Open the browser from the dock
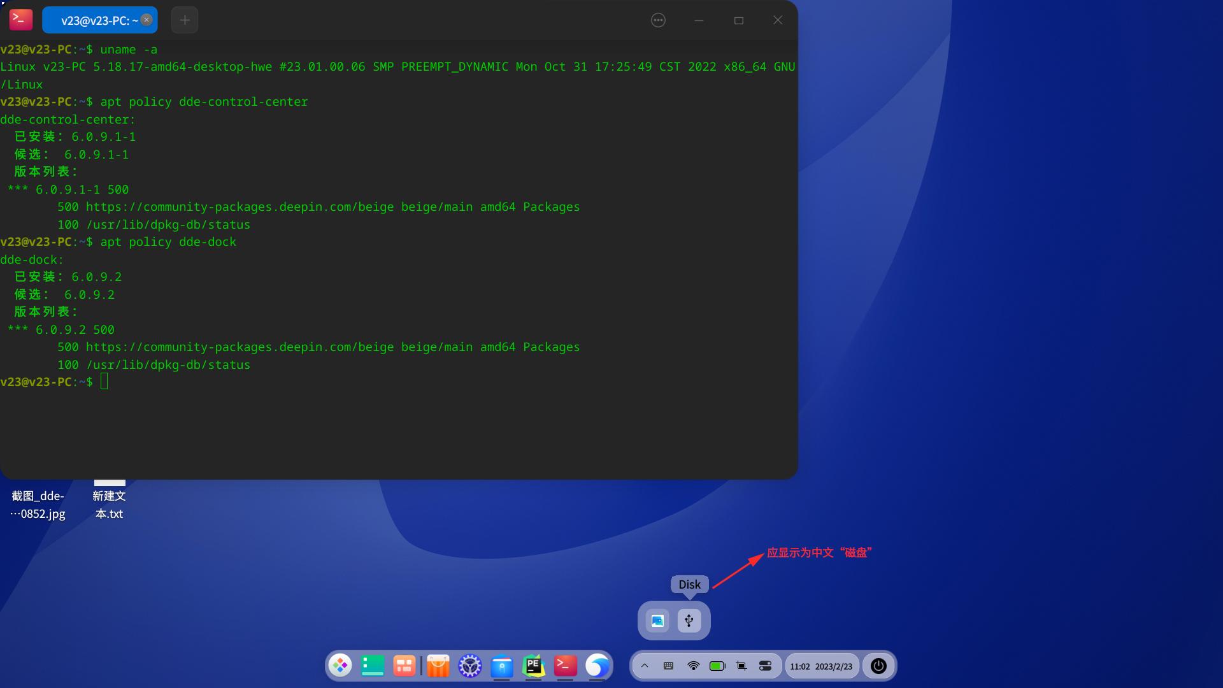 pyautogui.click(x=597, y=665)
